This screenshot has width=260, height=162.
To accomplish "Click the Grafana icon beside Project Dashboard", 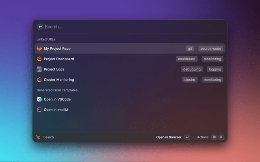I will coord(39,59).
